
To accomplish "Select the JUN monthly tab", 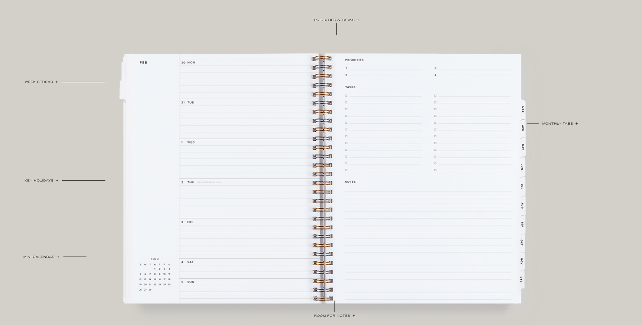I will point(522,167).
